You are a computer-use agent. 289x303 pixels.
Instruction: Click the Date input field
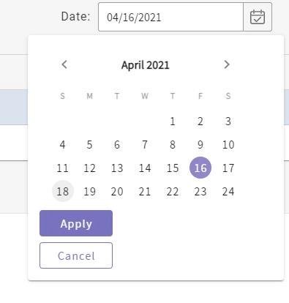coord(170,17)
